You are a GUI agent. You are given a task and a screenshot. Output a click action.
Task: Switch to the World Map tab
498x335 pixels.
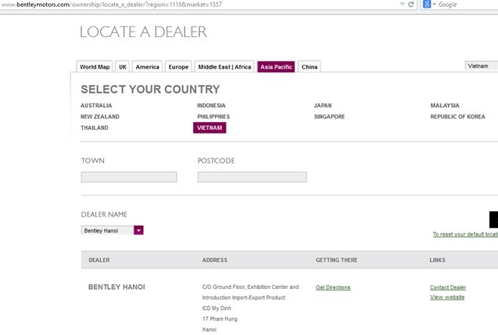point(94,67)
